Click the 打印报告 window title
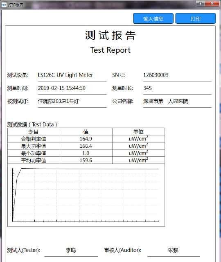The height and width of the screenshot is (262, 221). [x=16, y=5]
